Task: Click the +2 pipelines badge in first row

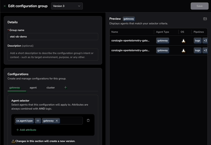Action: (x=205, y=41)
